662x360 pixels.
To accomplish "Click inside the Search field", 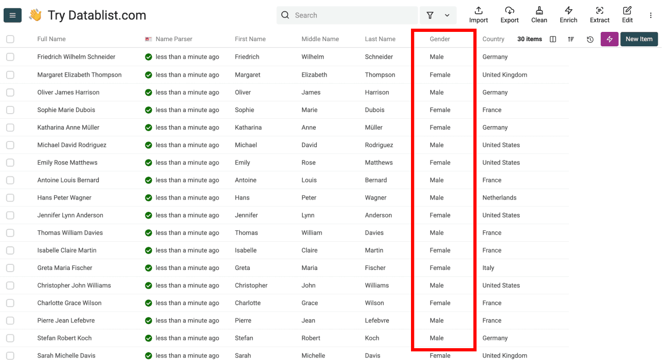I will click(x=347, y=15).
